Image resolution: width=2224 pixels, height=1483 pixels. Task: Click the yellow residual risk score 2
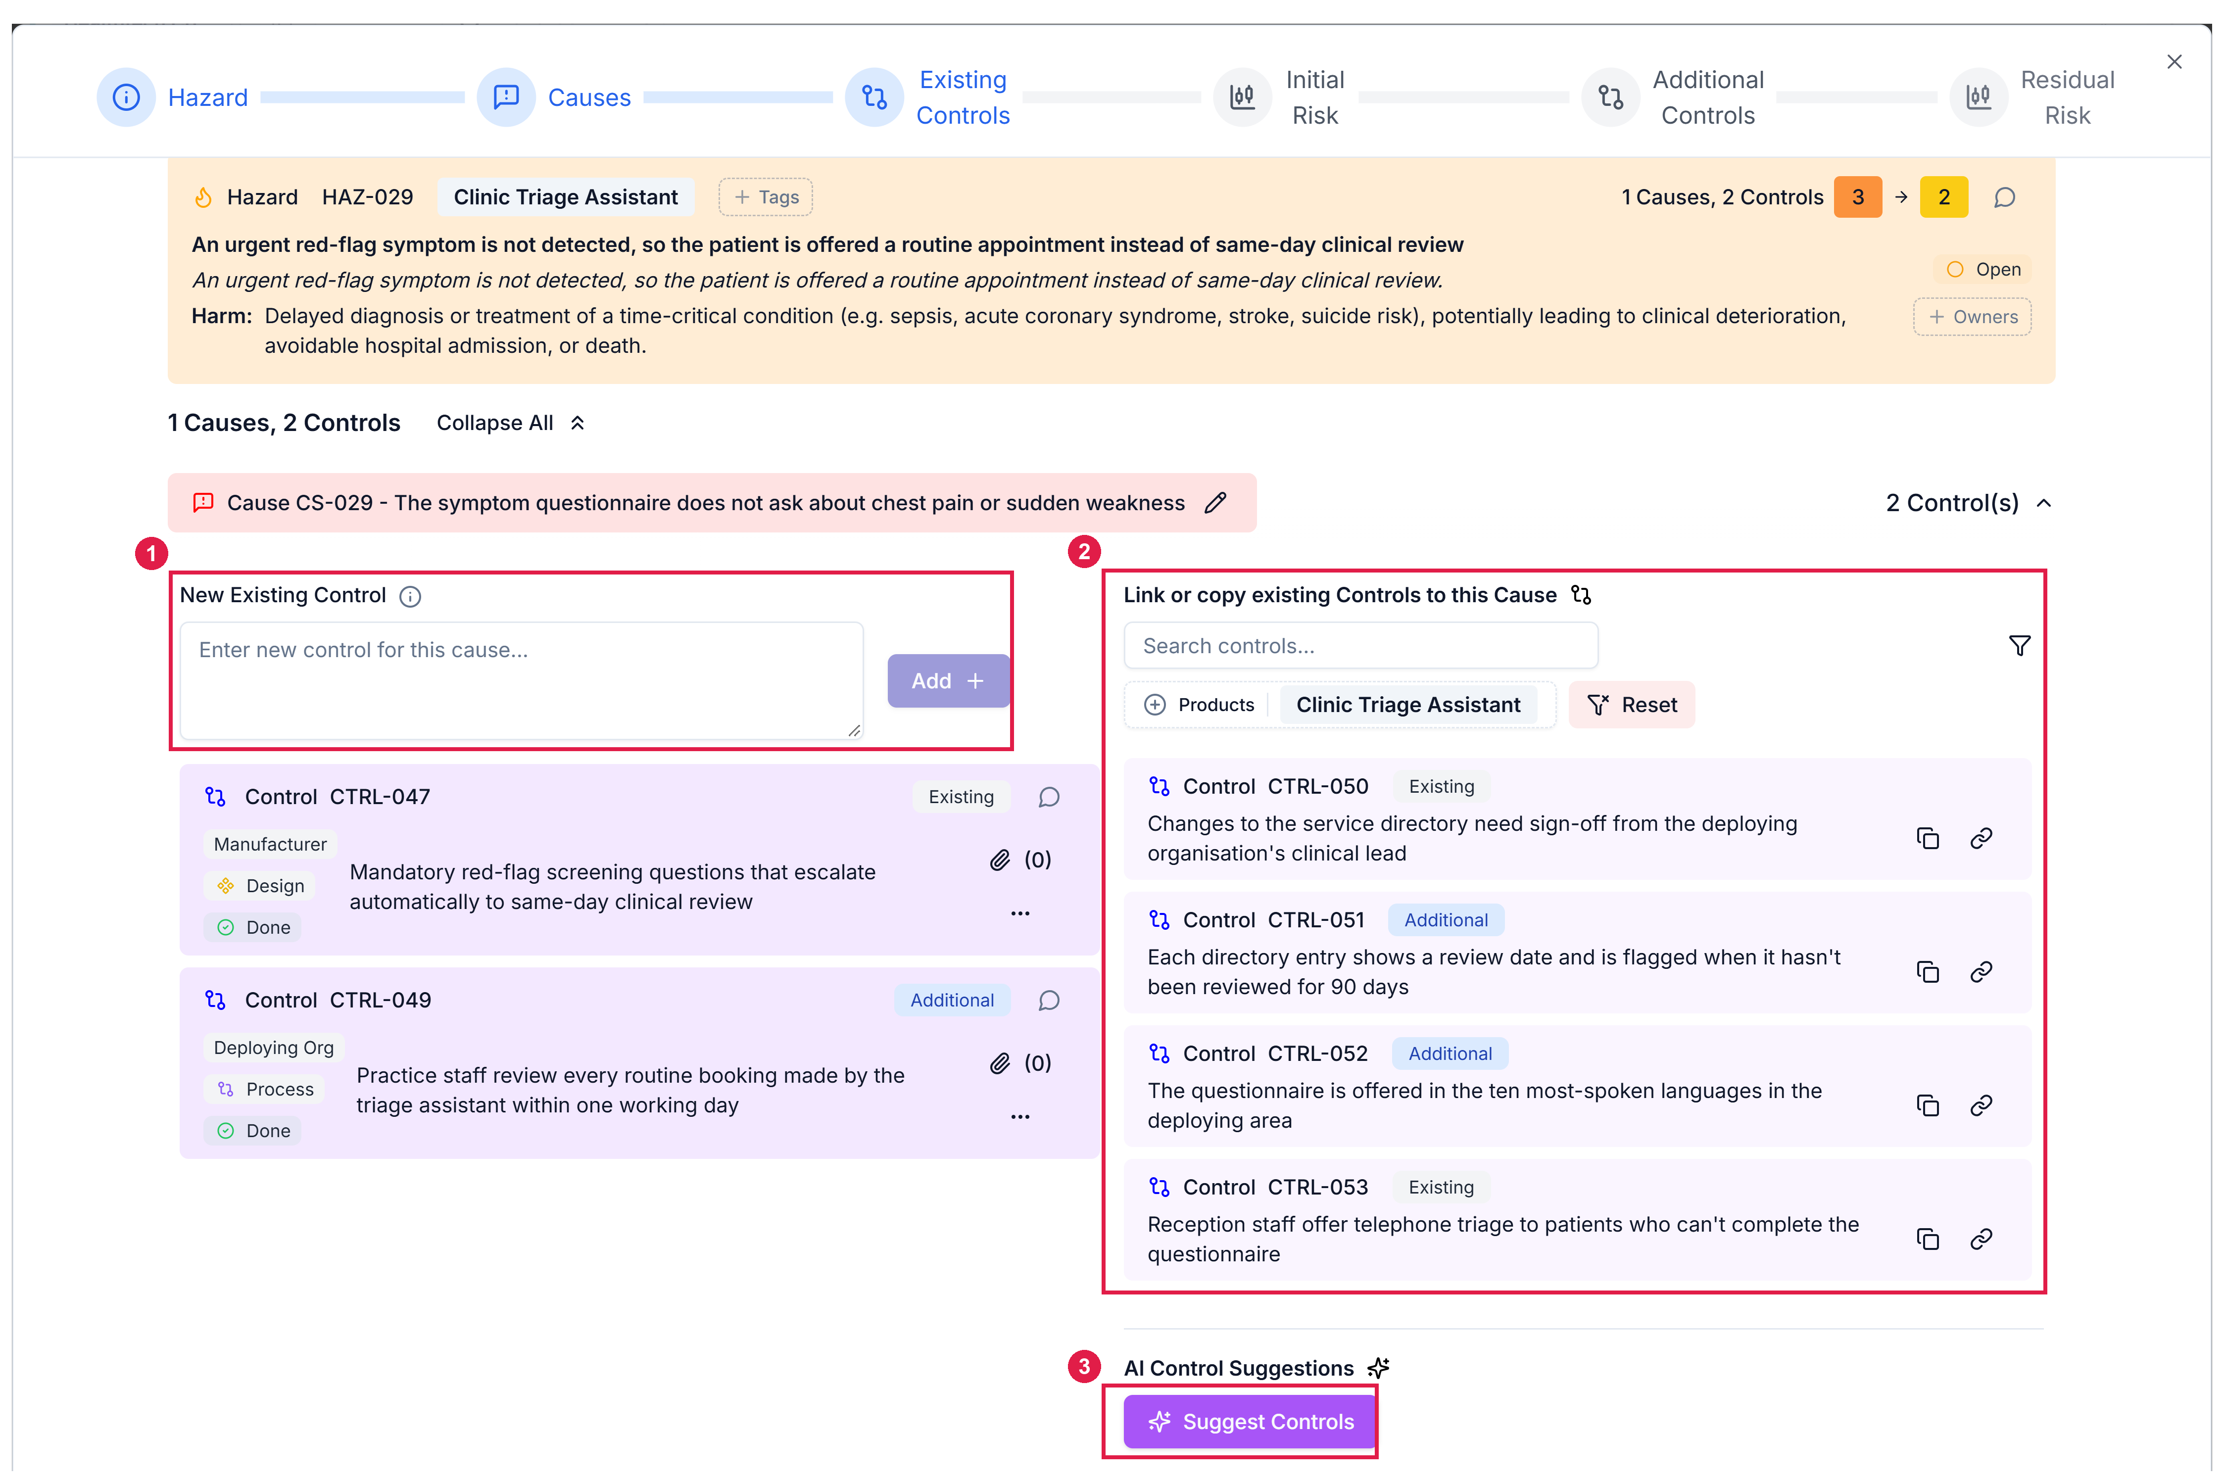coord(1943,197)
